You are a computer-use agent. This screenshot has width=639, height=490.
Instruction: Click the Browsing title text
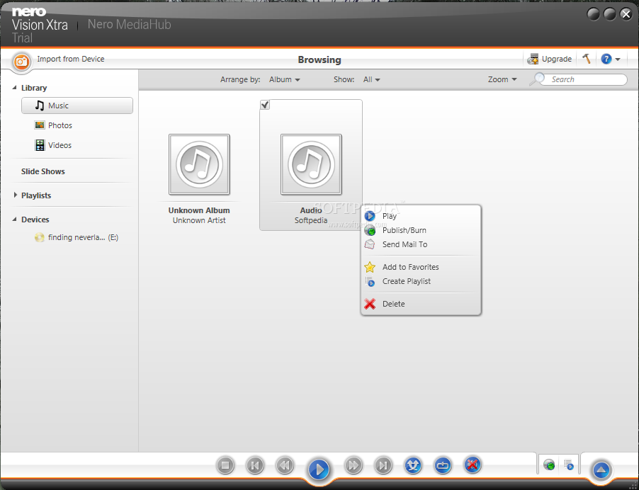[319, 60]
